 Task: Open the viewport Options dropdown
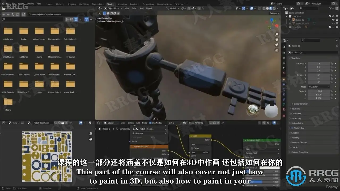pos(274,13)
